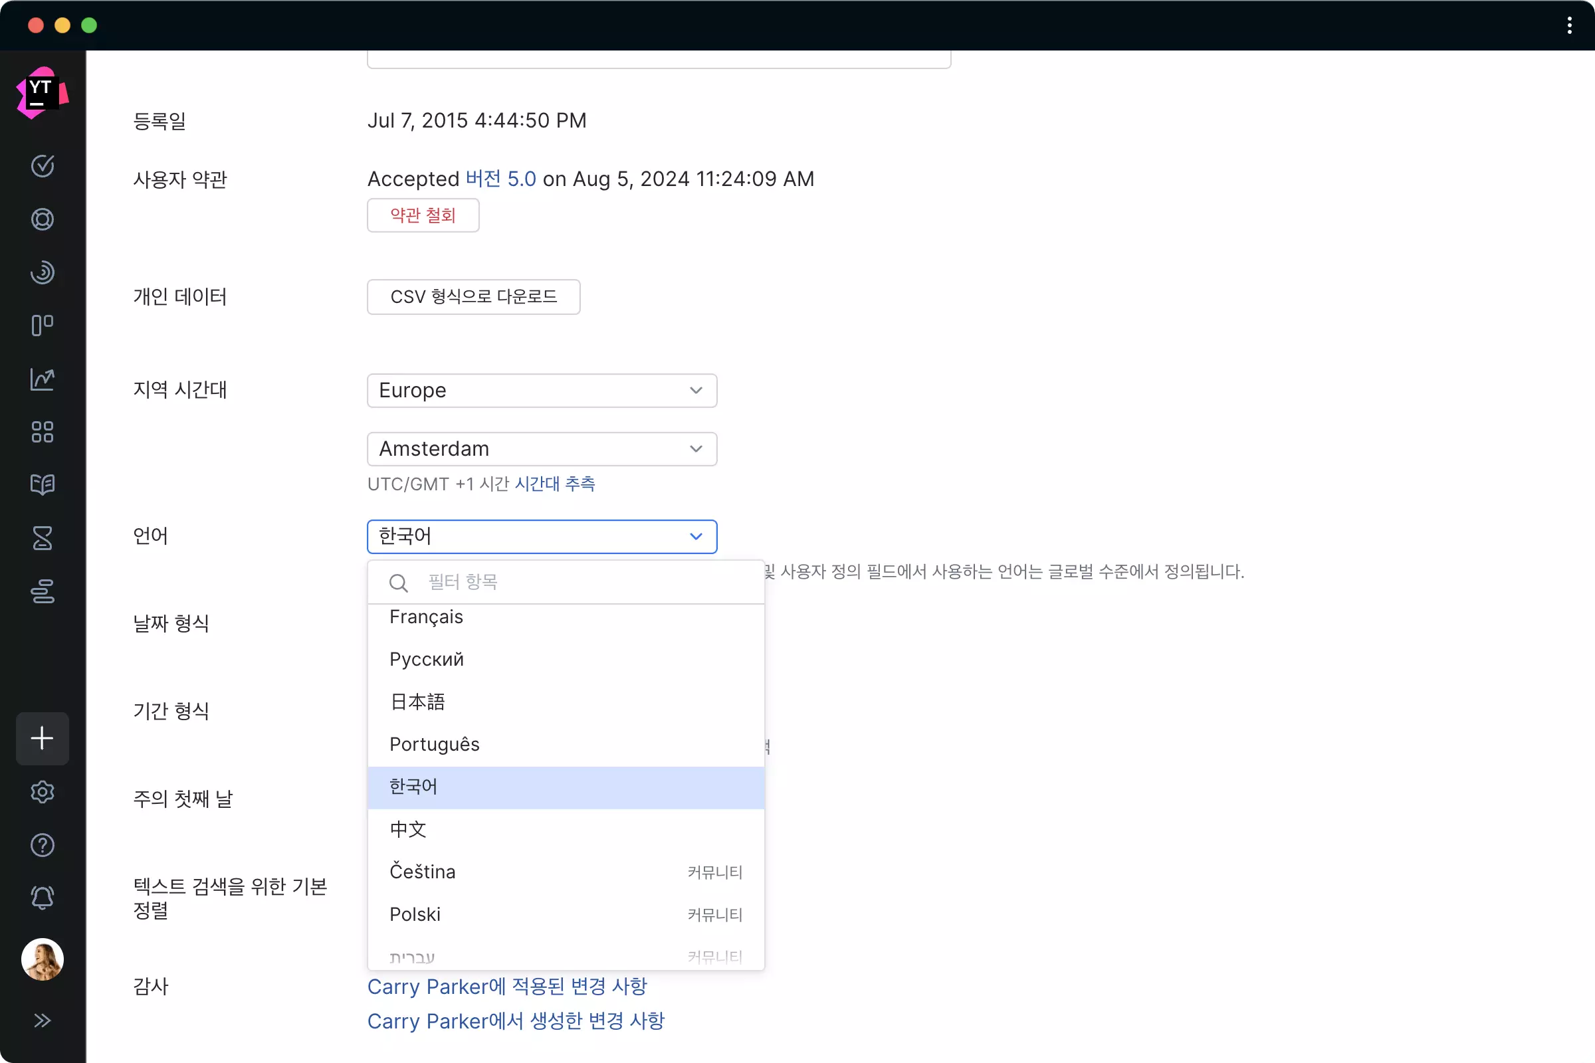Click the plus create button in sidebar
Viewport: 1595px width, 1063px height.
pos(42,738)
